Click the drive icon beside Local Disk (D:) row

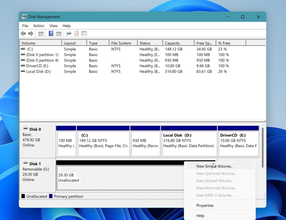23,71
